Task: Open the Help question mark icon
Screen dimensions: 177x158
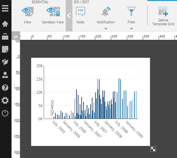Action: [x=5, y=88]
